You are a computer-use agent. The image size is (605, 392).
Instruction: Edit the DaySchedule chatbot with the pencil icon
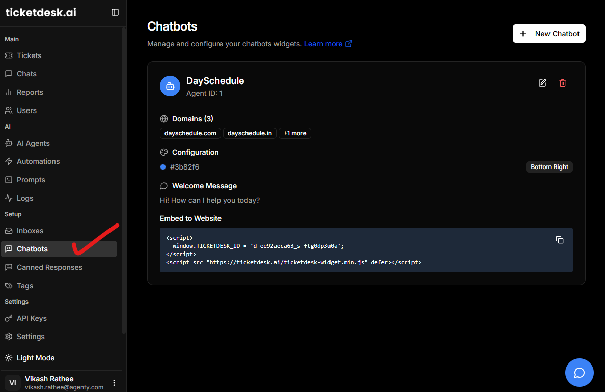[542, 83]
